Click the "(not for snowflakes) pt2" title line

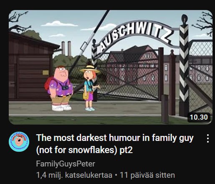click(84, 150)
